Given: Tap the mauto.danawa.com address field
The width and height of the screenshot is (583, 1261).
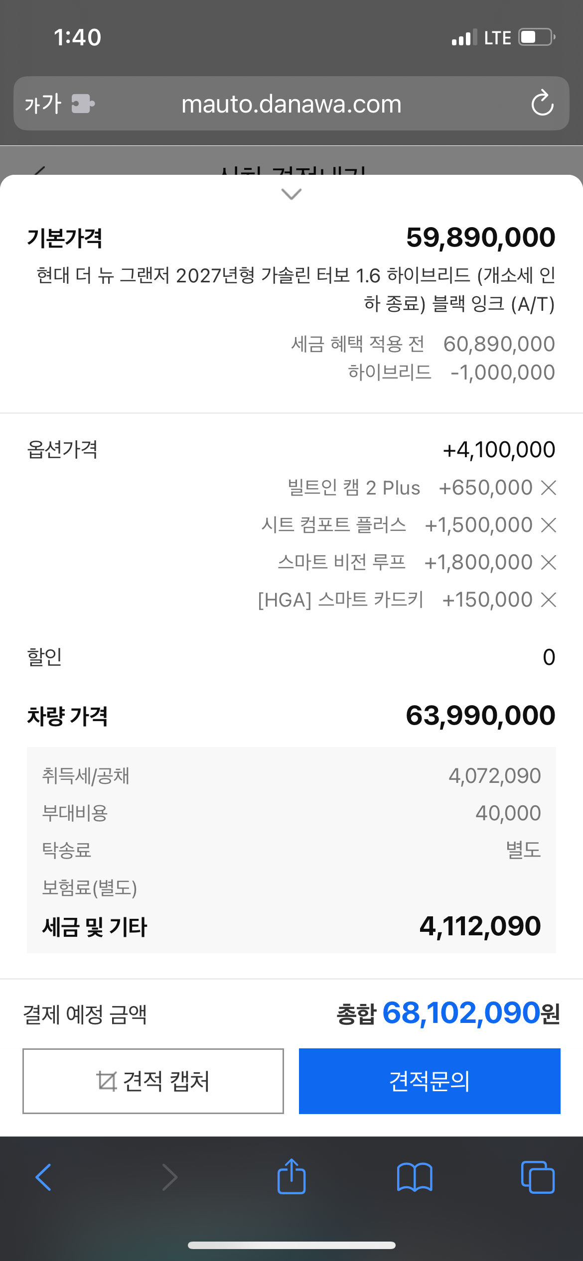Looking at the screenshot, I should (291, 104).
